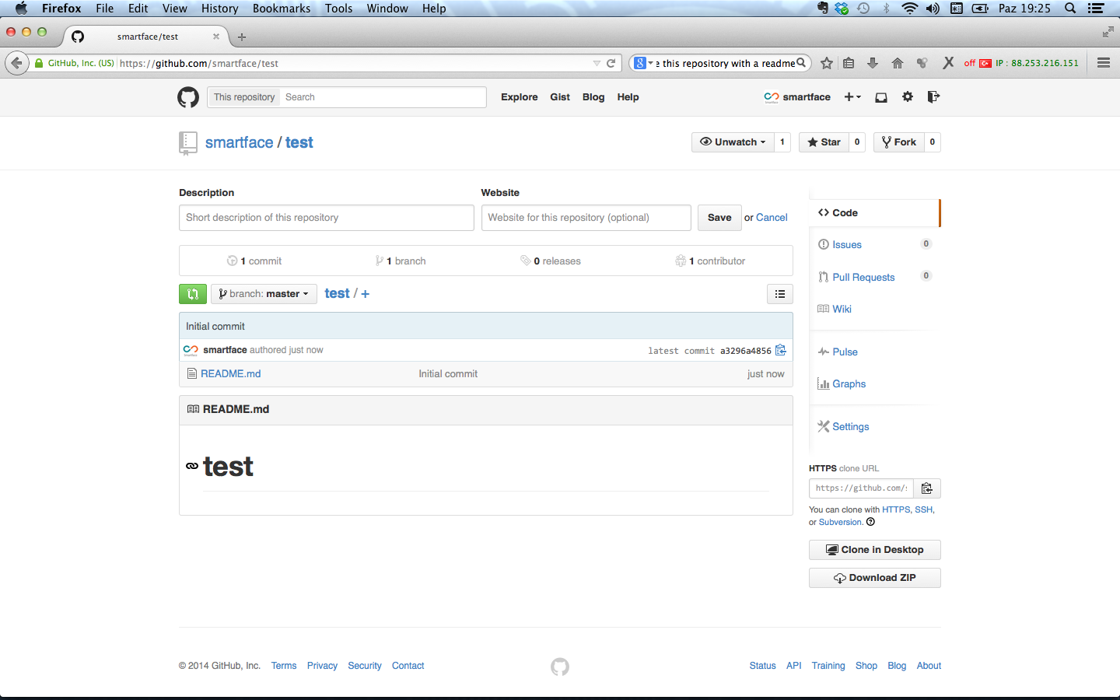
Task: Open a new browser tab with plus
Action: [x=242, y=37]
